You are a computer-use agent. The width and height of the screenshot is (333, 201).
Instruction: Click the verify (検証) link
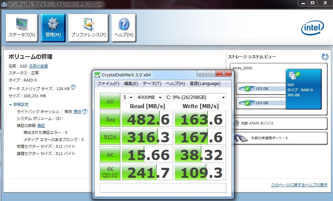(x=41, y=126)
